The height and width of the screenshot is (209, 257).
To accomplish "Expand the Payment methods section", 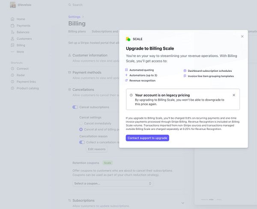I will point(87,72).
